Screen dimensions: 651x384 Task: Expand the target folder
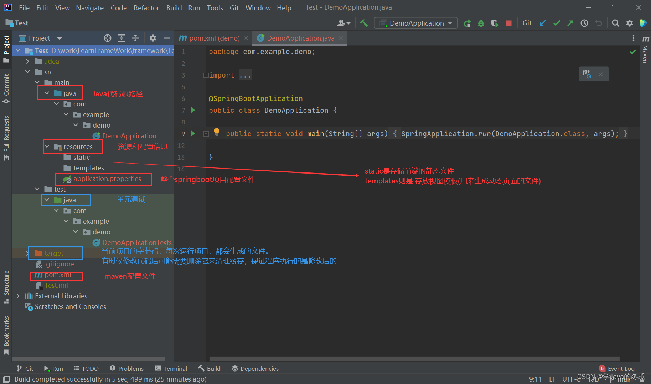(x=27, y=253)
